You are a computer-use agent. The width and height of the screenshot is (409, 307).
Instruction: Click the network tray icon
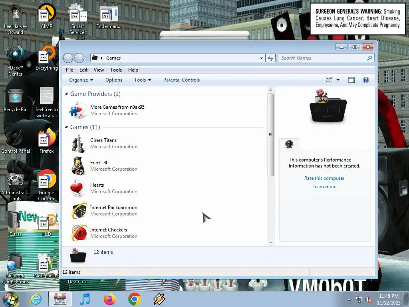(359, 300)
